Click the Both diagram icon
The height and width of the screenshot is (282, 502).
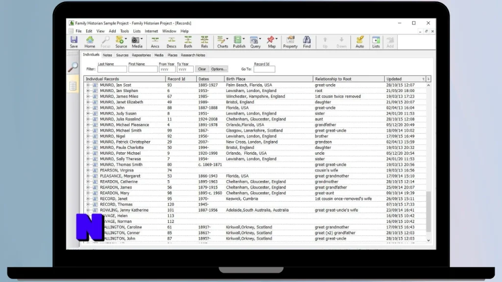click(188, 42)
